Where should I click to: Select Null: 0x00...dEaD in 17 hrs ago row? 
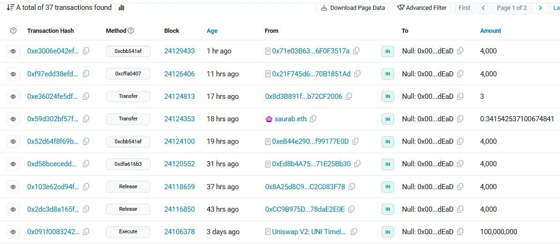tap(427, 96)
